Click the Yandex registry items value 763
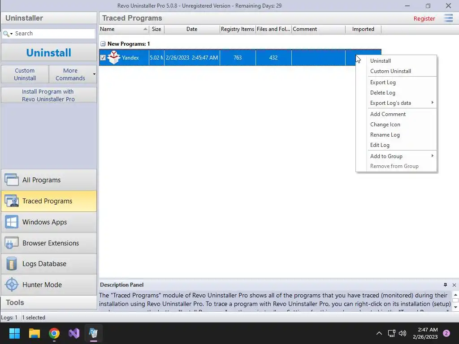 coord(238,58)
